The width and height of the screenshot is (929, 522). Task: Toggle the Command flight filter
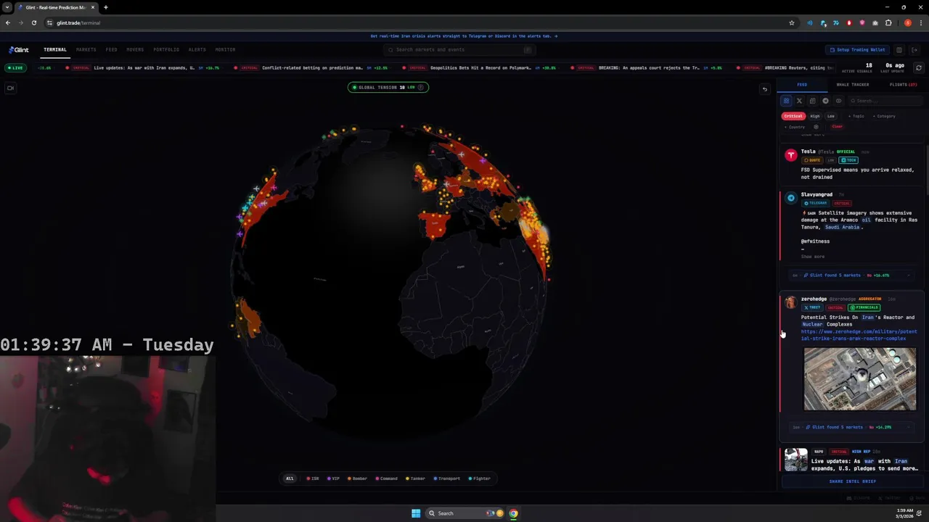[387, 478]
